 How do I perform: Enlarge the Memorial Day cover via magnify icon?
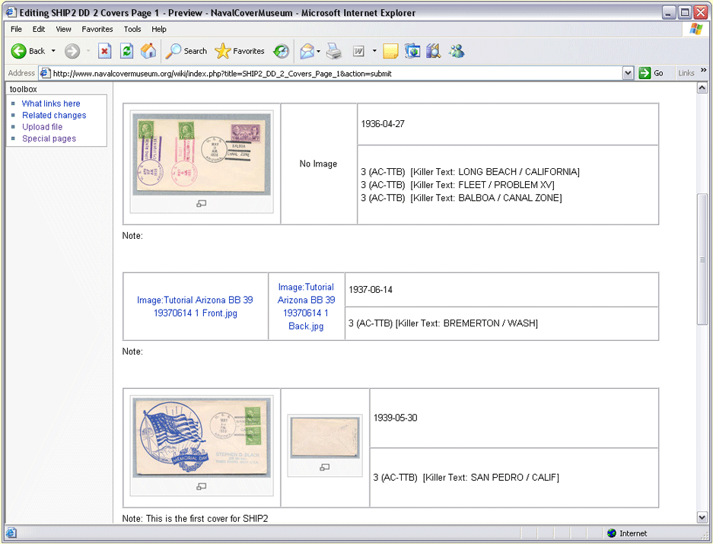point(202,486)
